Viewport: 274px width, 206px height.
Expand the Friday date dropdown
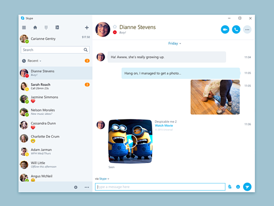174,43
